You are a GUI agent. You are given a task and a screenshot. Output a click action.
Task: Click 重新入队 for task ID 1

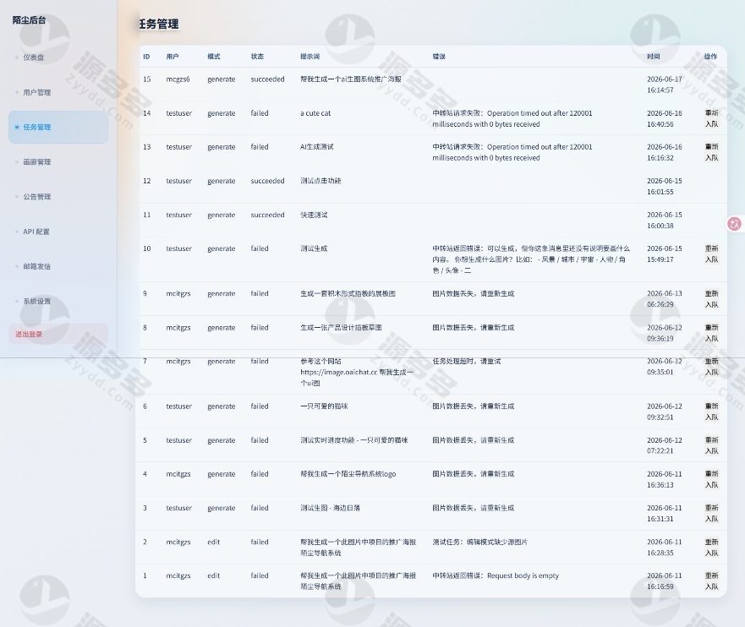(x=711, y=581)
